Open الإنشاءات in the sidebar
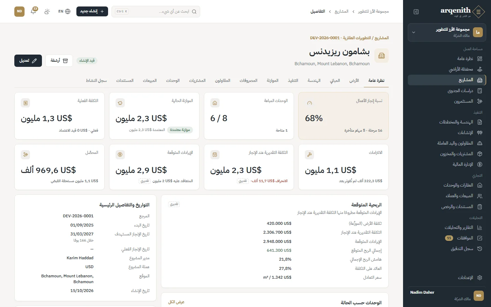 click(x=447, y=133)
